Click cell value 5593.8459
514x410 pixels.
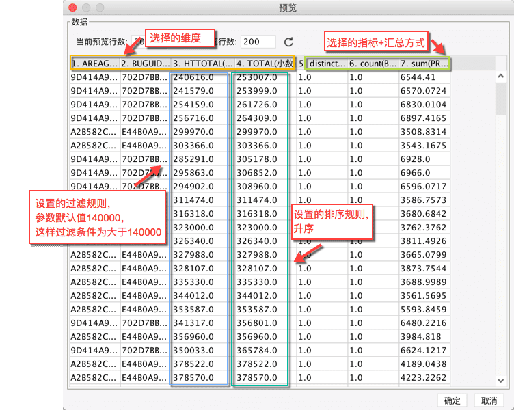coord(423,310)
